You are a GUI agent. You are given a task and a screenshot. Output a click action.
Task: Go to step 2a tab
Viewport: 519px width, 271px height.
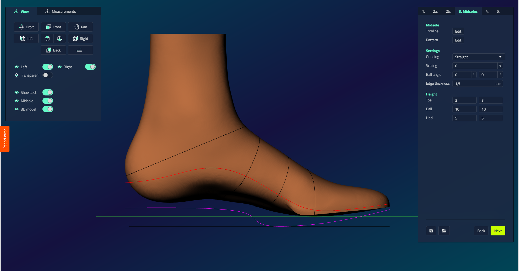435,11
